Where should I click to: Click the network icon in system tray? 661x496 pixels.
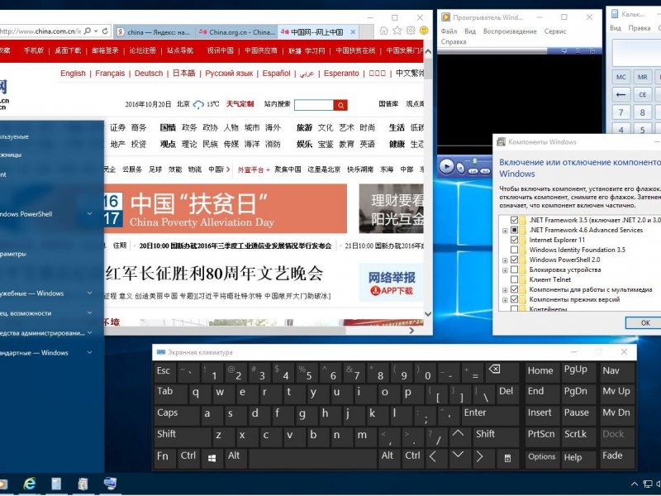pyautogui.click(x=647, y=484)
